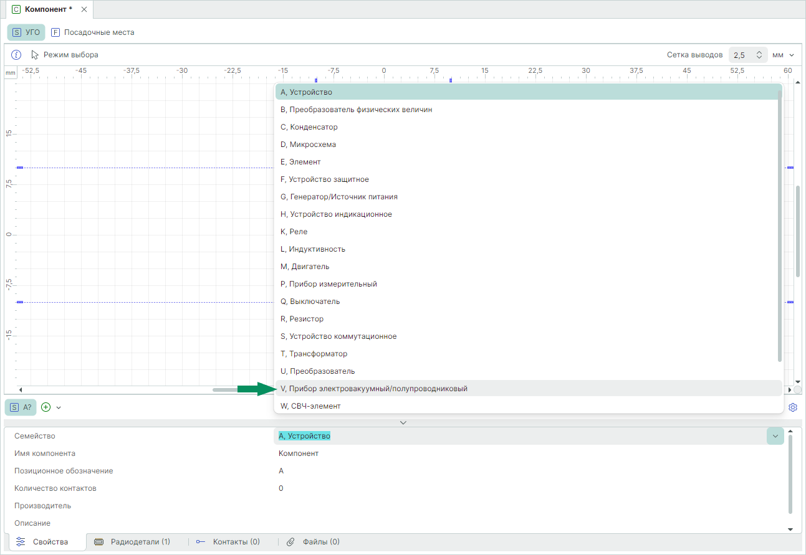Image resolution: width=806 pixels, height=555 pixels.
Task: Select the УГО view button
Action: pos(26,32)
